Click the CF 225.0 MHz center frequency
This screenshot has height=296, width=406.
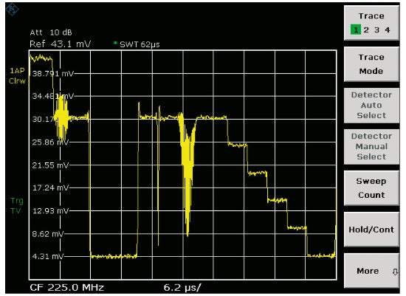click(x=66, y=287)
